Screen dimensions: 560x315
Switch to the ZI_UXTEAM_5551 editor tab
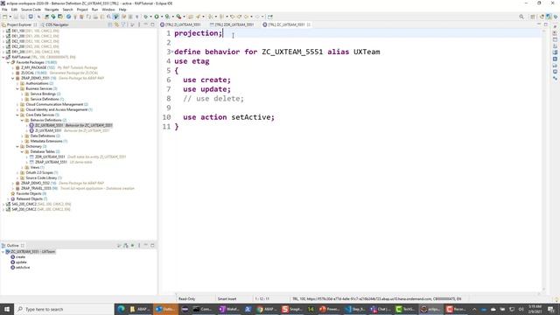[x=182, y=24]
